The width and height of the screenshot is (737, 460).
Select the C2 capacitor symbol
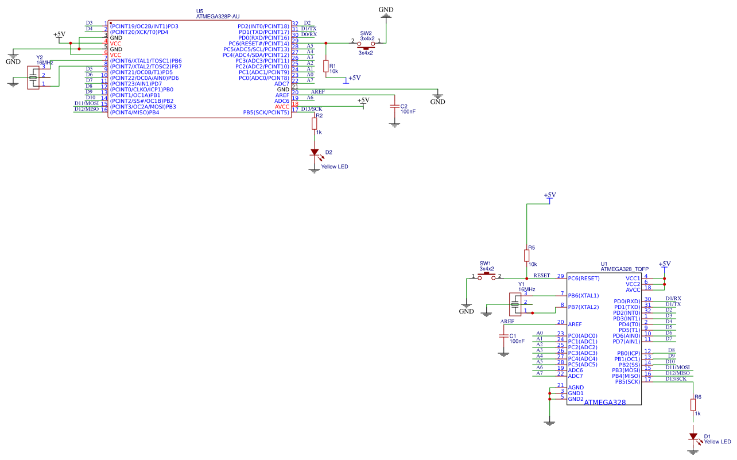click(394, 106)
